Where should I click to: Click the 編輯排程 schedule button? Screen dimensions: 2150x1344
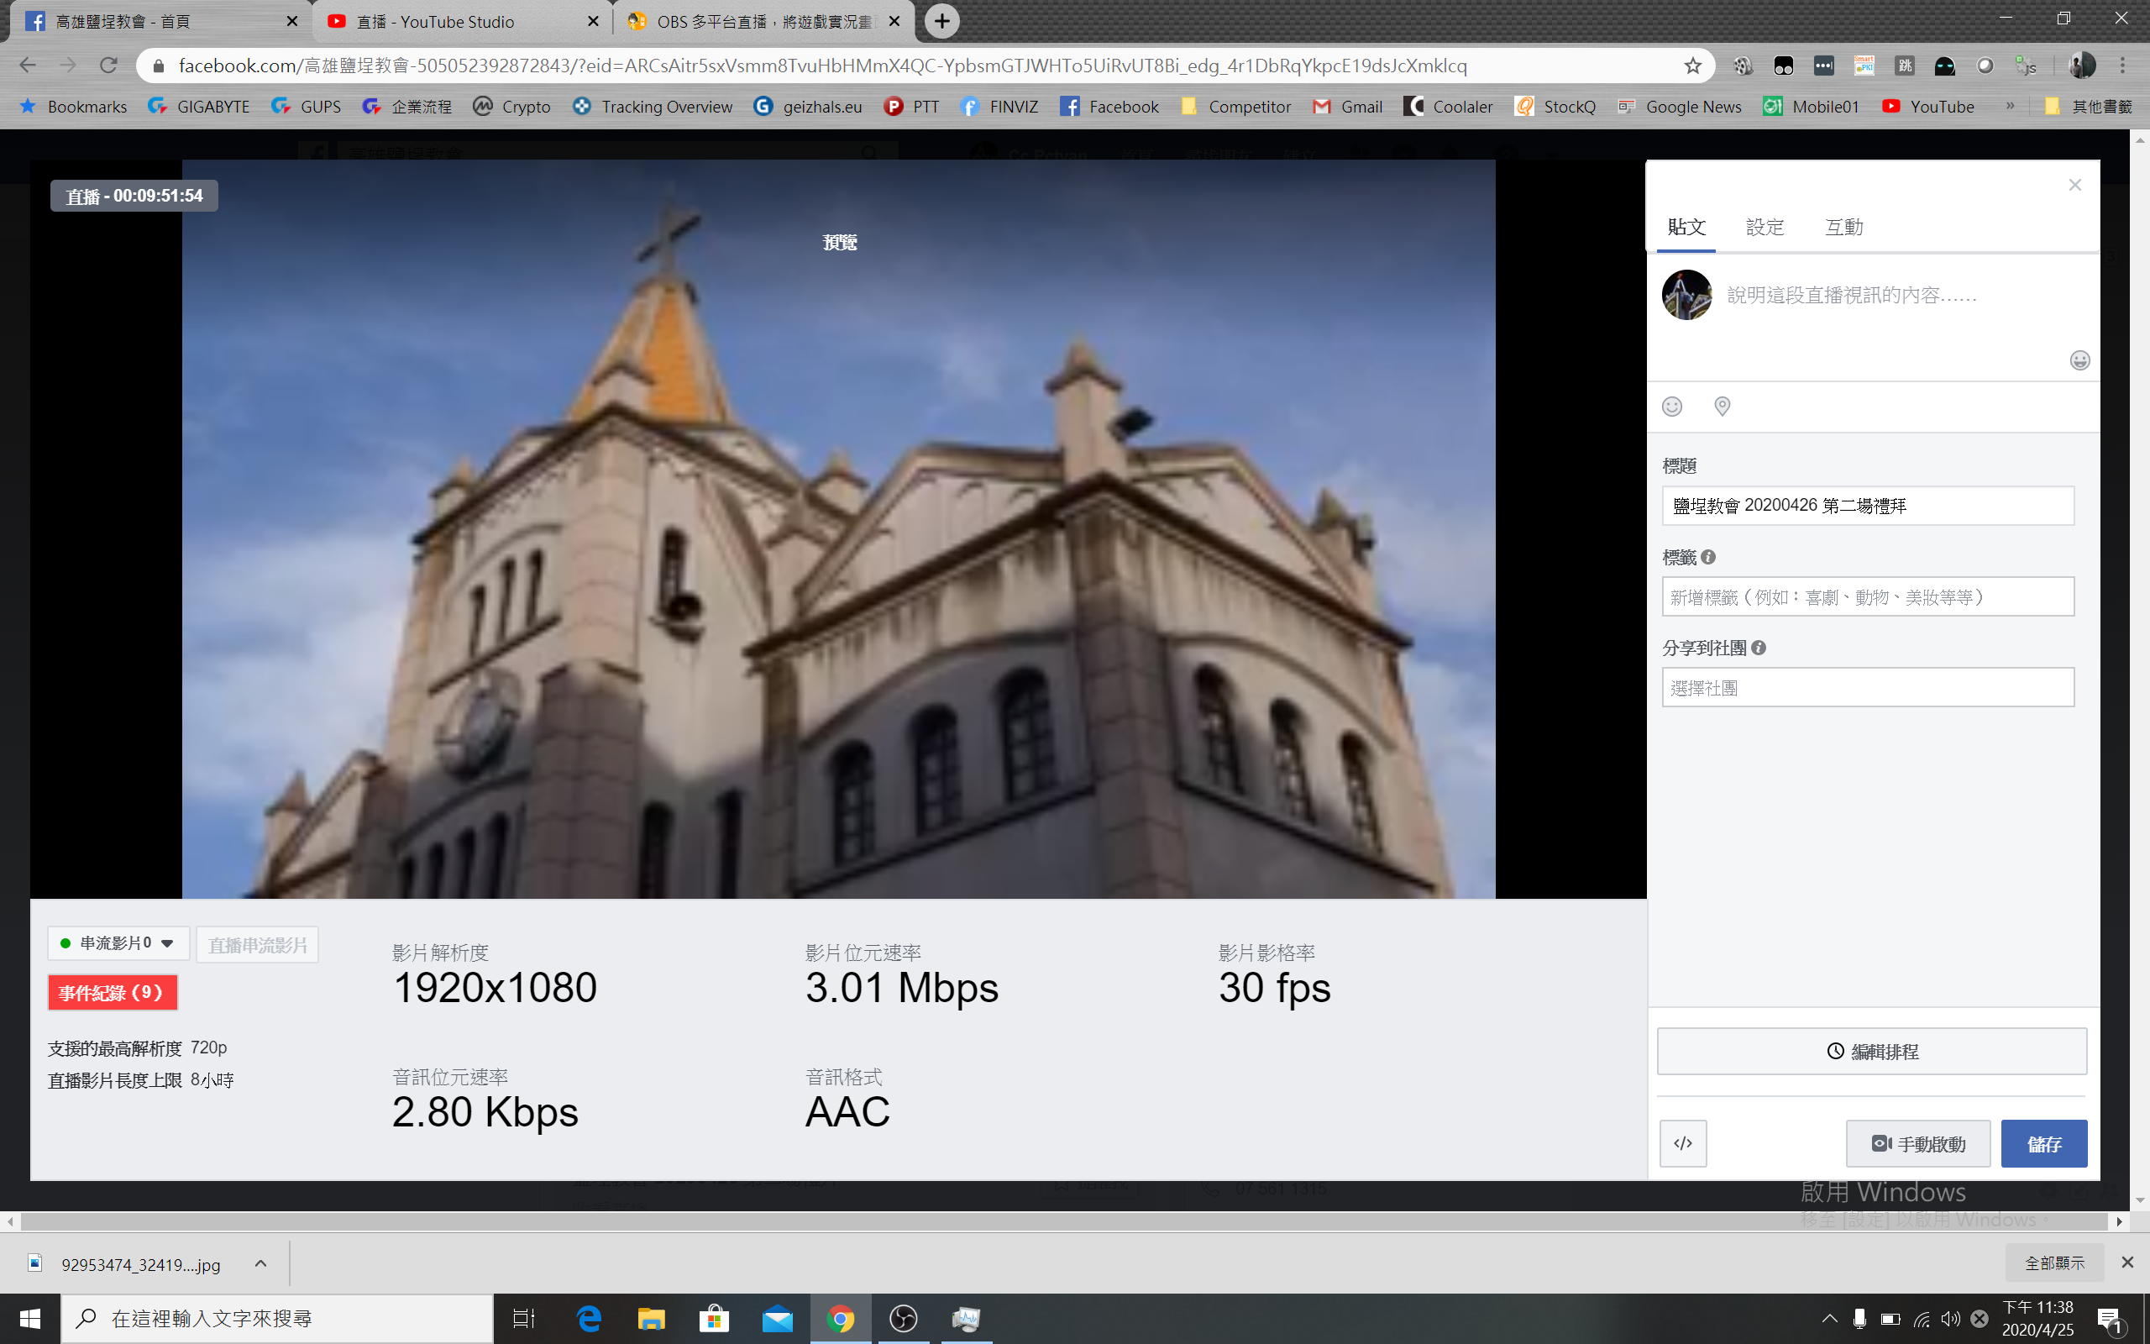pyautogui.click(x=1871, y=1052)
